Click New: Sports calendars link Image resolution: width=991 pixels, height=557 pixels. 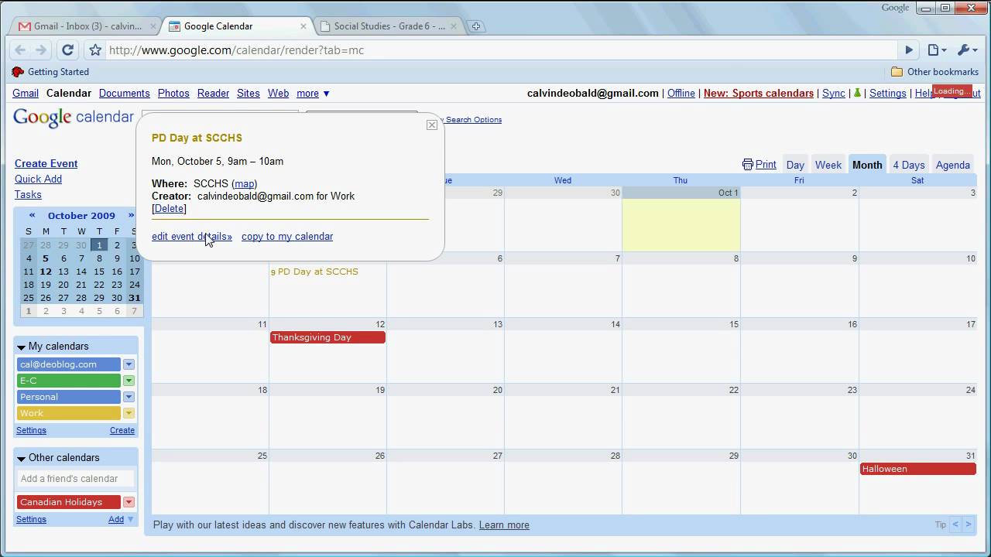click(759, 93)
